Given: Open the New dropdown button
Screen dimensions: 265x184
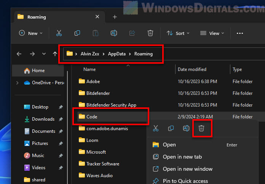Looking at the screenshot, I should click(x=30, y=33).
